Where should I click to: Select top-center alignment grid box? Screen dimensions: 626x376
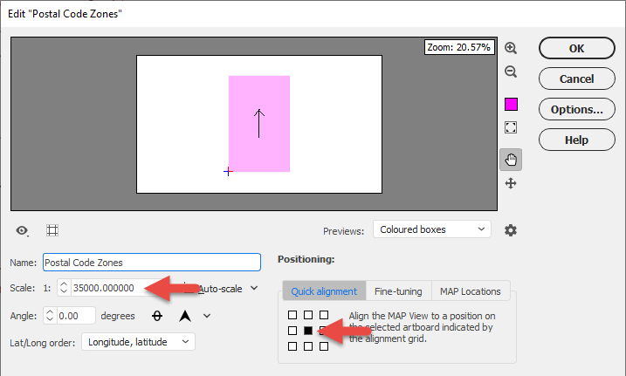click(308, 315)
